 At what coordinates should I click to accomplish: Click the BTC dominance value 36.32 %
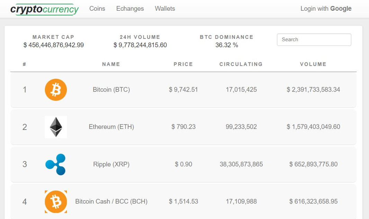click(227, 45)
